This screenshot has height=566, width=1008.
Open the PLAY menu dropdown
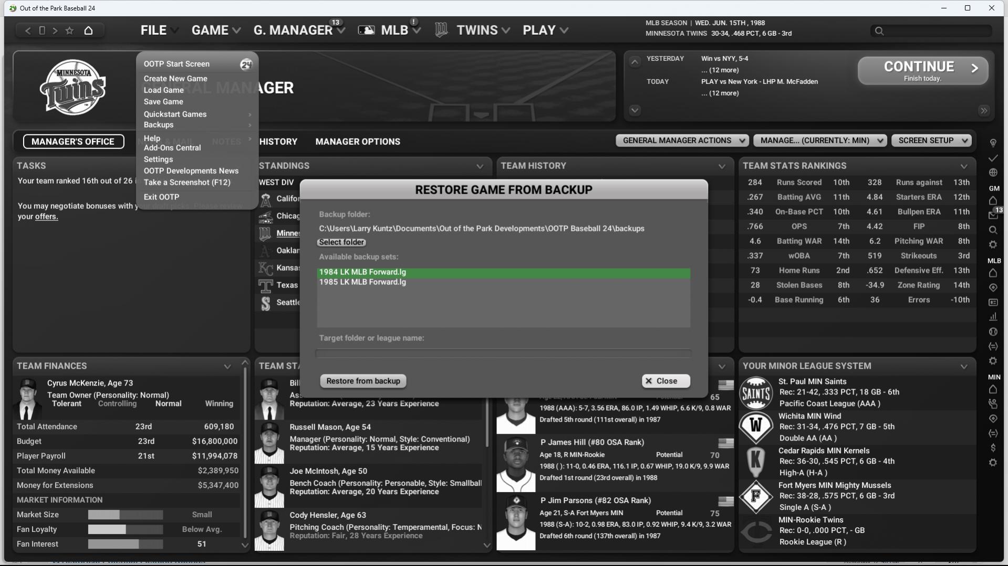coord(546,30)
